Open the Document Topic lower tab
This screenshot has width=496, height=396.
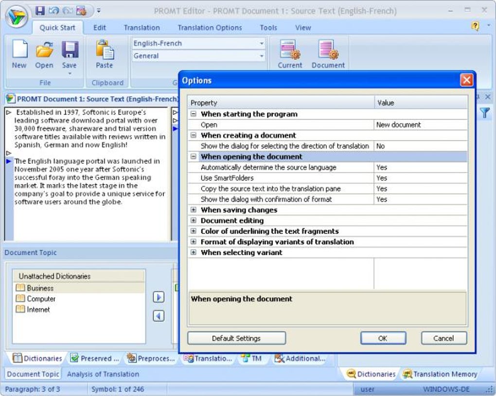point(33,374)
